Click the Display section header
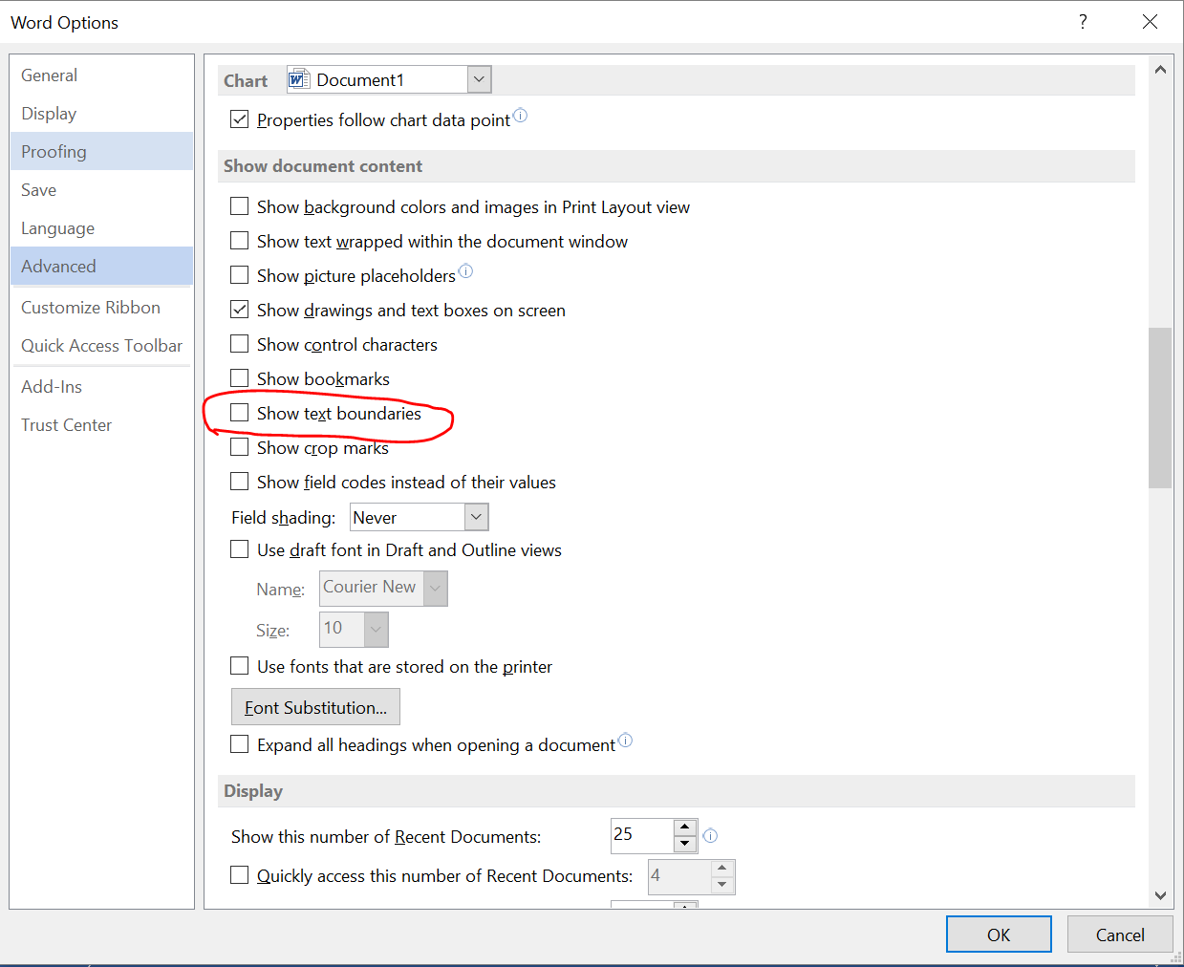 tap(676, 791)
